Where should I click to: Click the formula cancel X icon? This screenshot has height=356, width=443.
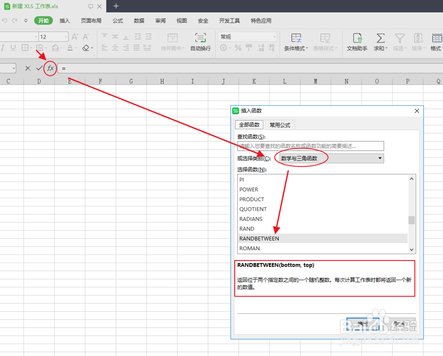pos(27,68)
